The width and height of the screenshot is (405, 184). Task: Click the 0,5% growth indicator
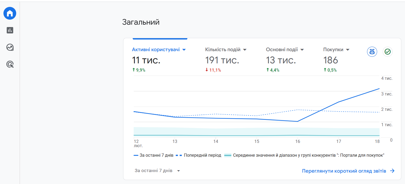330,70
